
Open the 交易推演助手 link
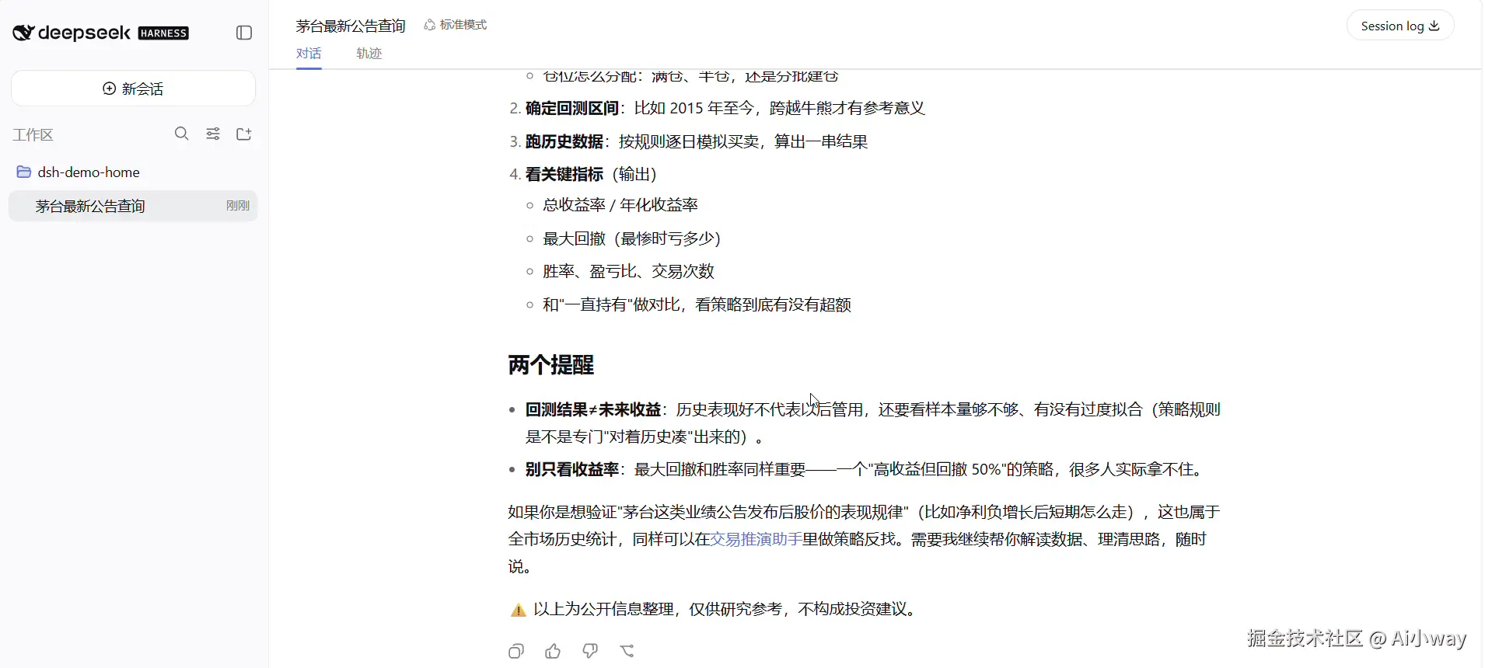pyautogui.click(x=756, y=539)
